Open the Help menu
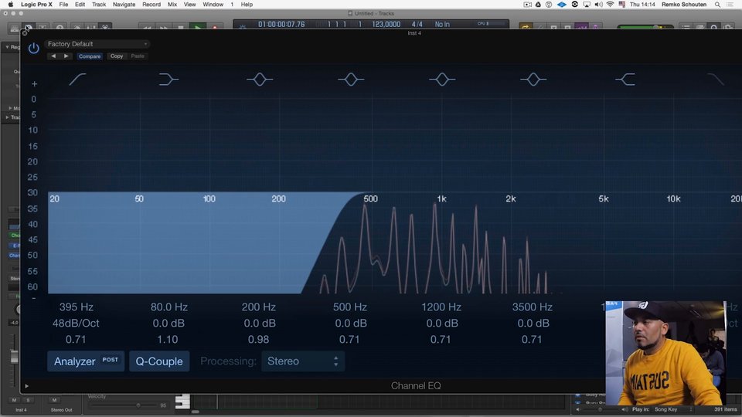 click(247, 5)
